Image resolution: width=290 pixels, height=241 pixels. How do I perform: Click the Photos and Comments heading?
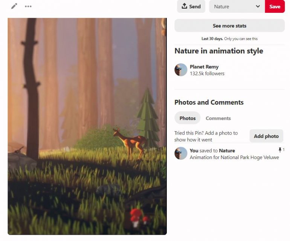click(209, 102)
